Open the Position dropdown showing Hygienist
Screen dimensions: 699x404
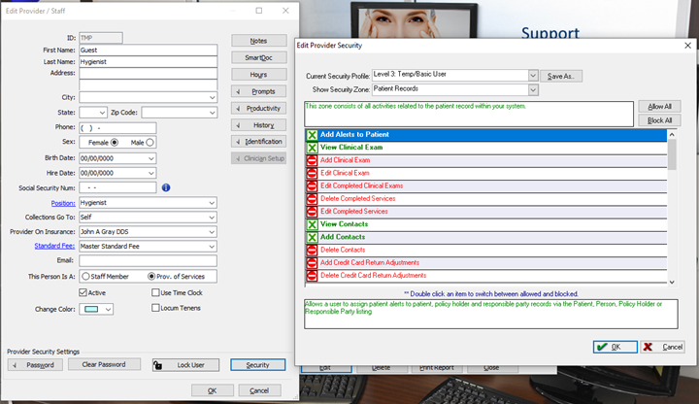pos(213,202)
